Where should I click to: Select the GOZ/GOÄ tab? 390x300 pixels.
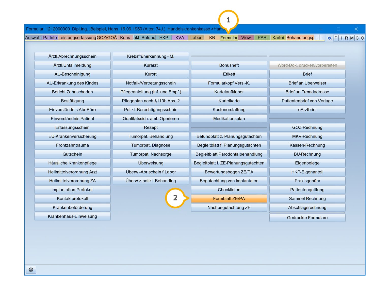[107, 38]
